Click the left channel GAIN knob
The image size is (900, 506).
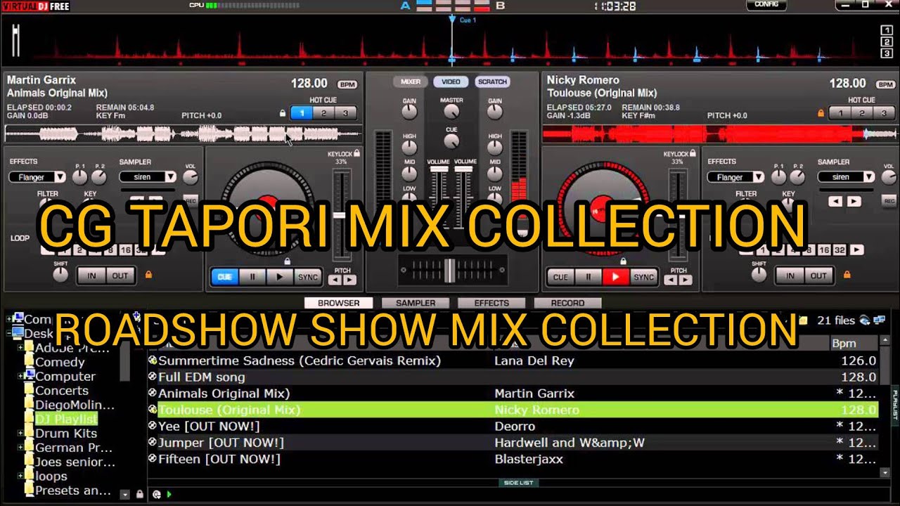click(409, 112)
